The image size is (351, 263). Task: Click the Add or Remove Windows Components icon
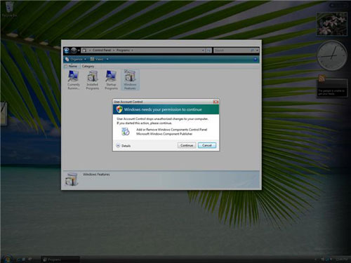(x=126, y=132)
